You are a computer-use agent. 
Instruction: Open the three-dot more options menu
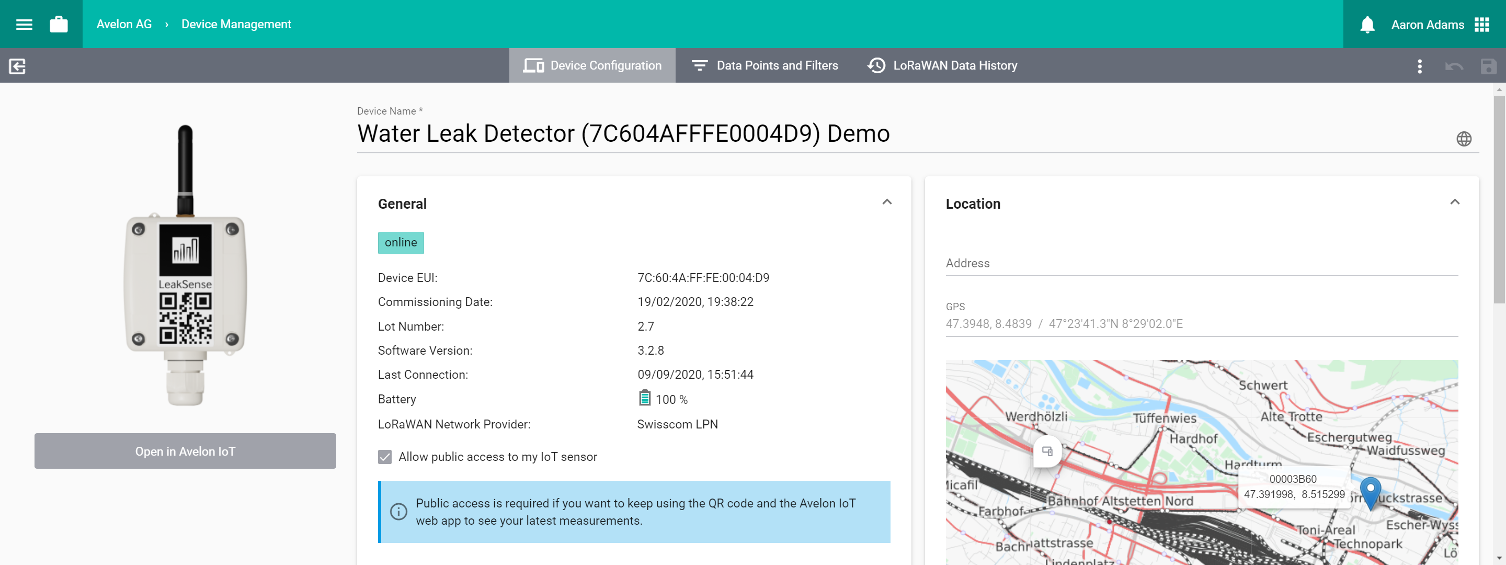coord(1420,65)
